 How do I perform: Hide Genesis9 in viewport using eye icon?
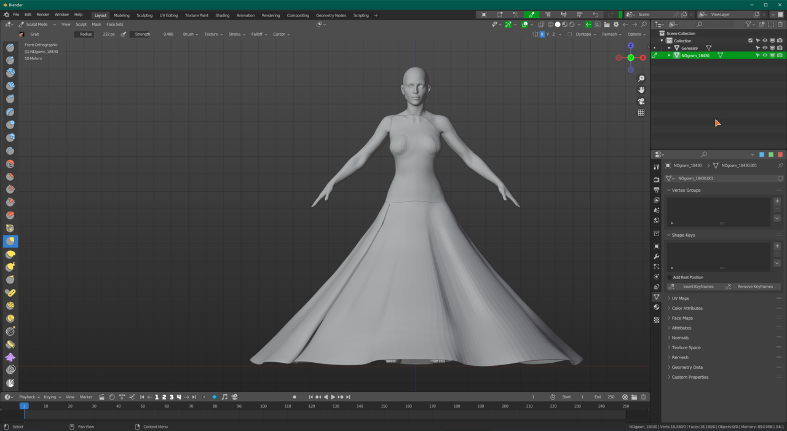765,48
